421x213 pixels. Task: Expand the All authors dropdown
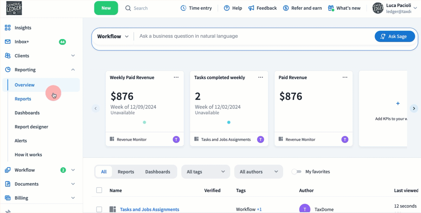[x=258, y=172]
